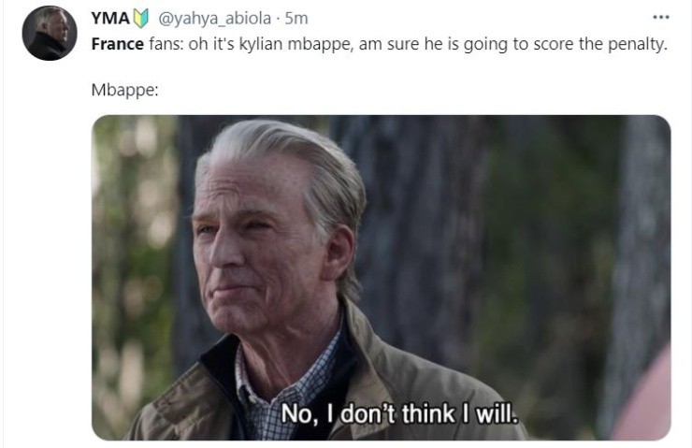This screenshot has width=692, height=448.
Task: Click the 'No, I don't think I will.' subtitle
Action: pos(399,414)
